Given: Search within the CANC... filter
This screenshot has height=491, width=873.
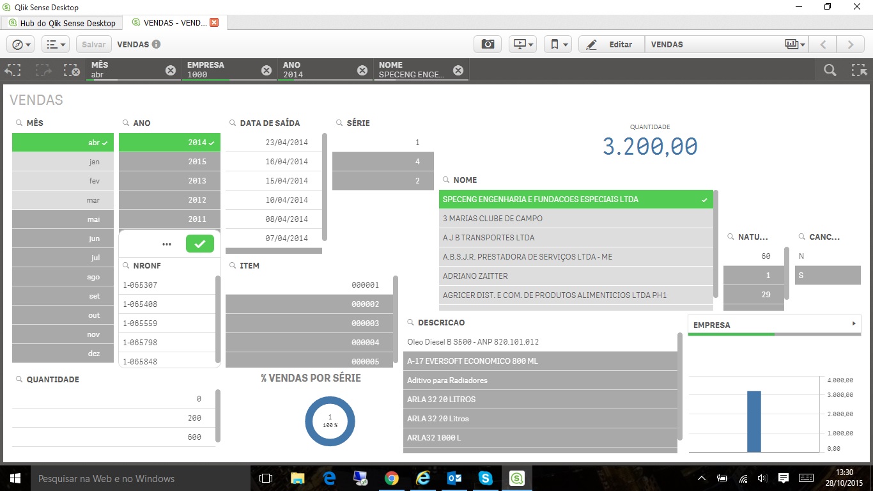Looking at the screenshot, I should 802,237.
